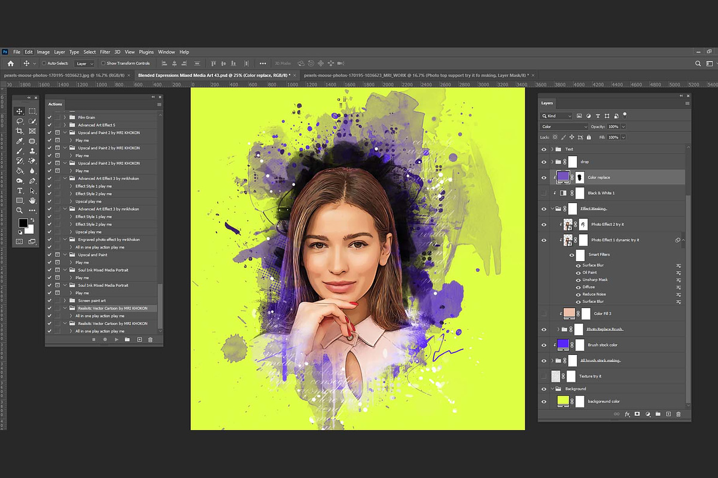Open the File menu
This screenshot has height=478, width=718.
point(17,52)
